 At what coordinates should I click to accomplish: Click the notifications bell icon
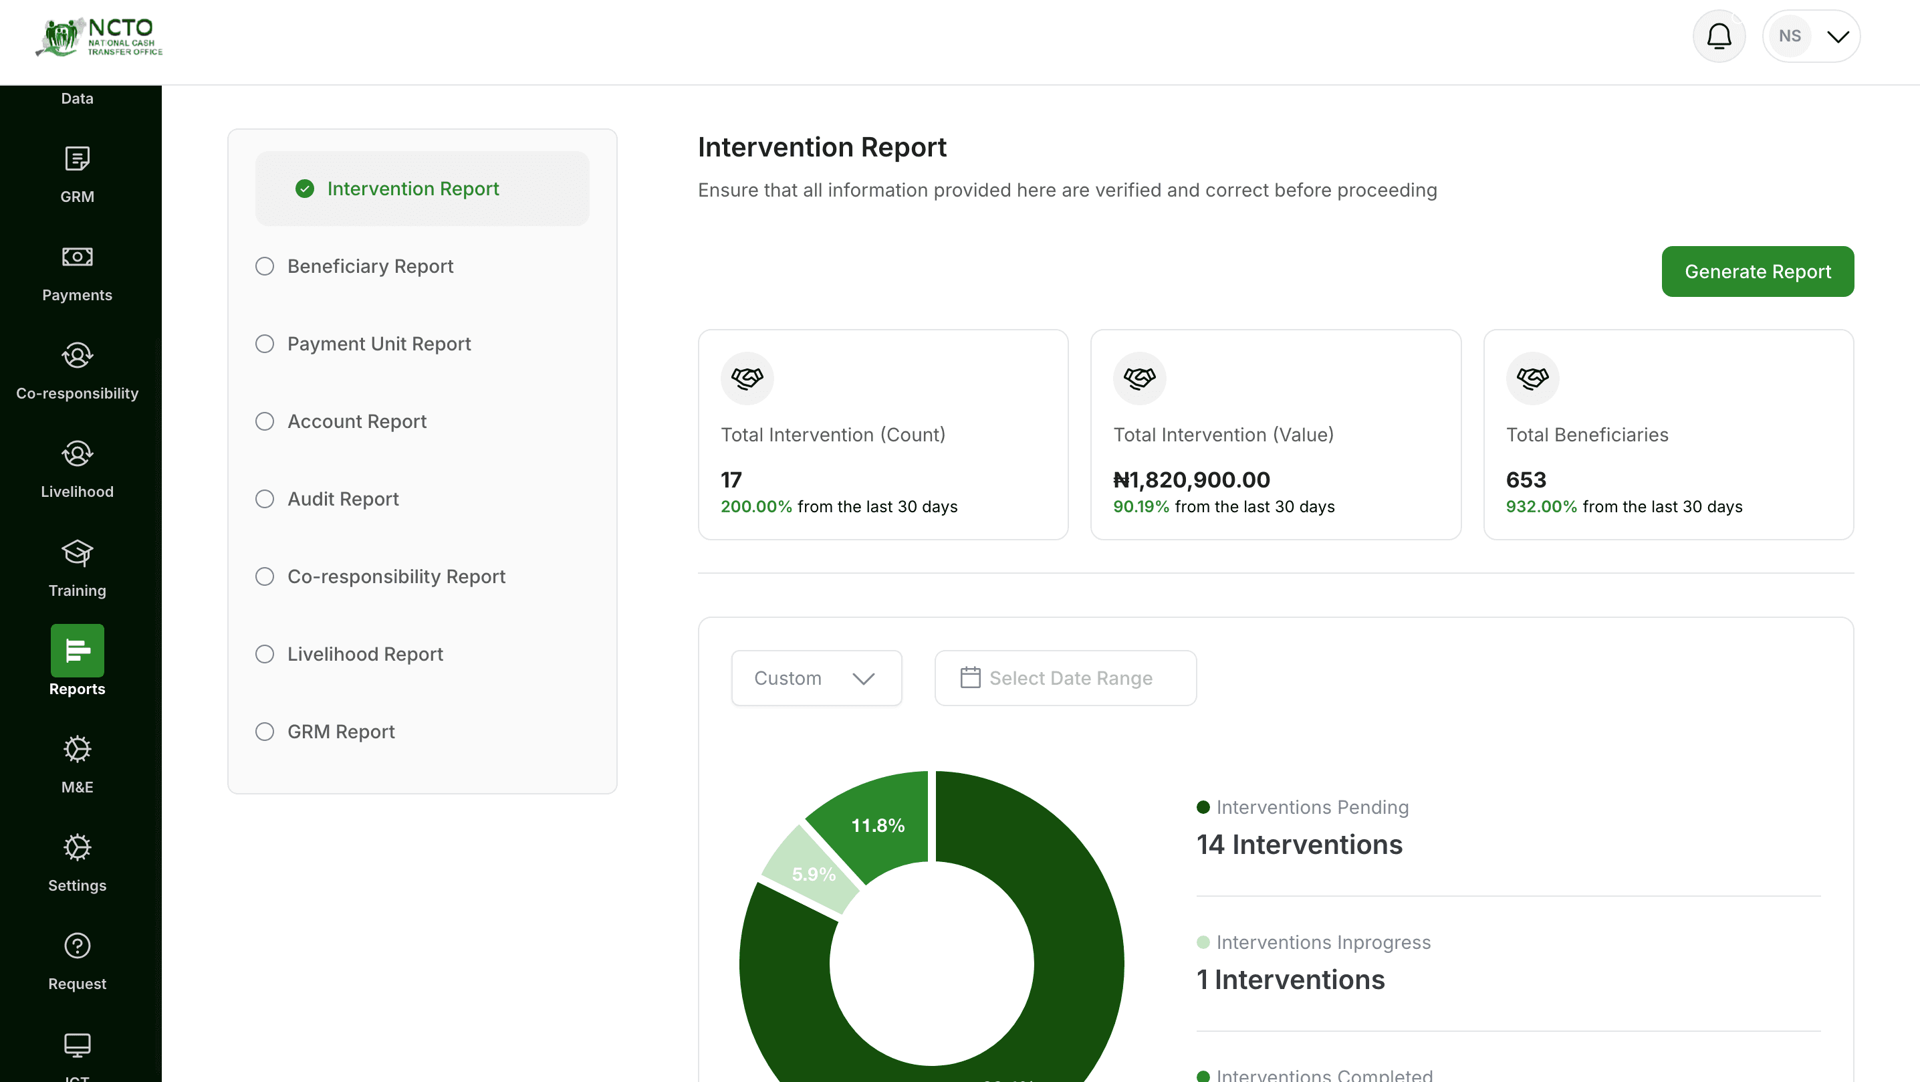click(x=1719, y=36)
